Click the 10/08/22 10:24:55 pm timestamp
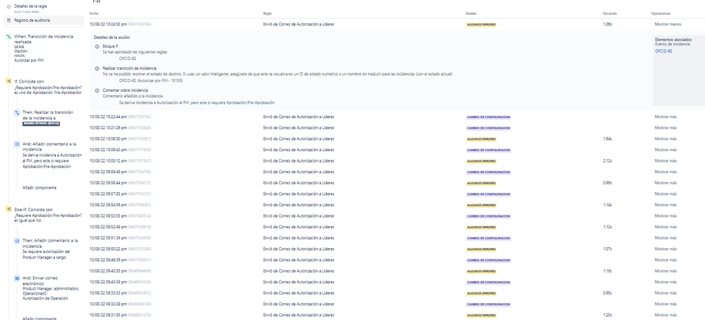Image resolution: width=705 pixels, height=320 pixels. pyautogui.click(x=108, y=24)
